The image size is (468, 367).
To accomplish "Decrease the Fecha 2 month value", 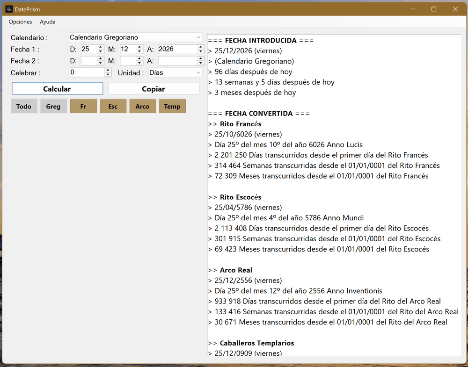I will (139, 63).
